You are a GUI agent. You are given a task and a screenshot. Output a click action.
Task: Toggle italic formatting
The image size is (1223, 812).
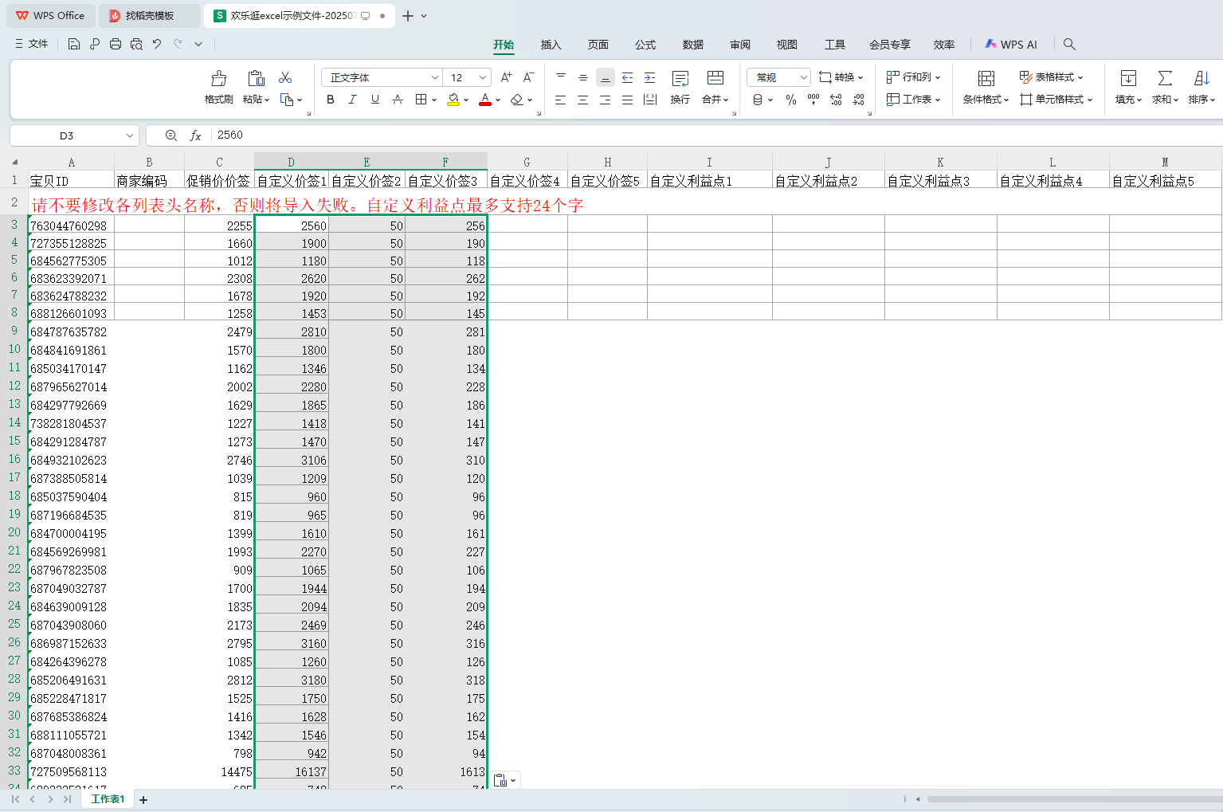pyautogui.click(x=352, y=100)
